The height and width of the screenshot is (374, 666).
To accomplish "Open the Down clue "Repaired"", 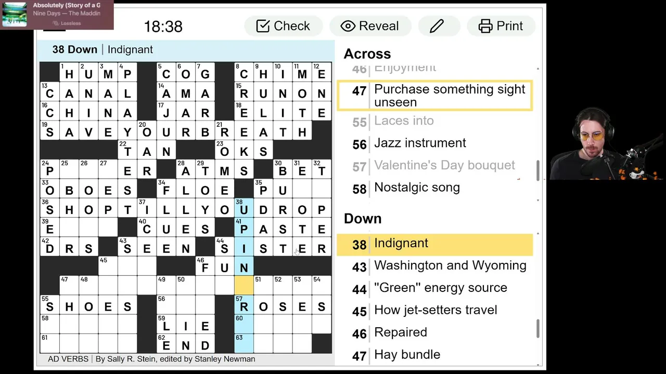I will coord(400,332).
